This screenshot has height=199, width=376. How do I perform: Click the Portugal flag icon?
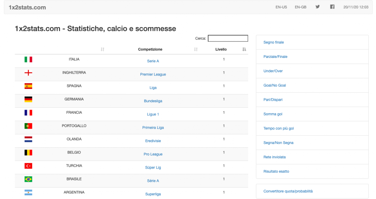click(x=28, y=126)
